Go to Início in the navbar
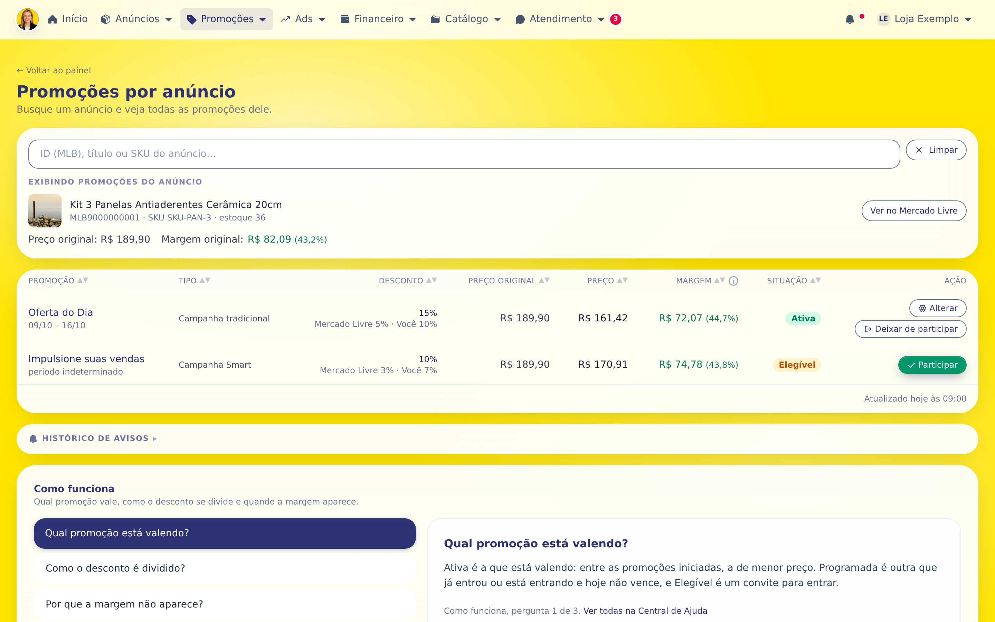This screenshot has height=622, width=995. coord(68,19)
